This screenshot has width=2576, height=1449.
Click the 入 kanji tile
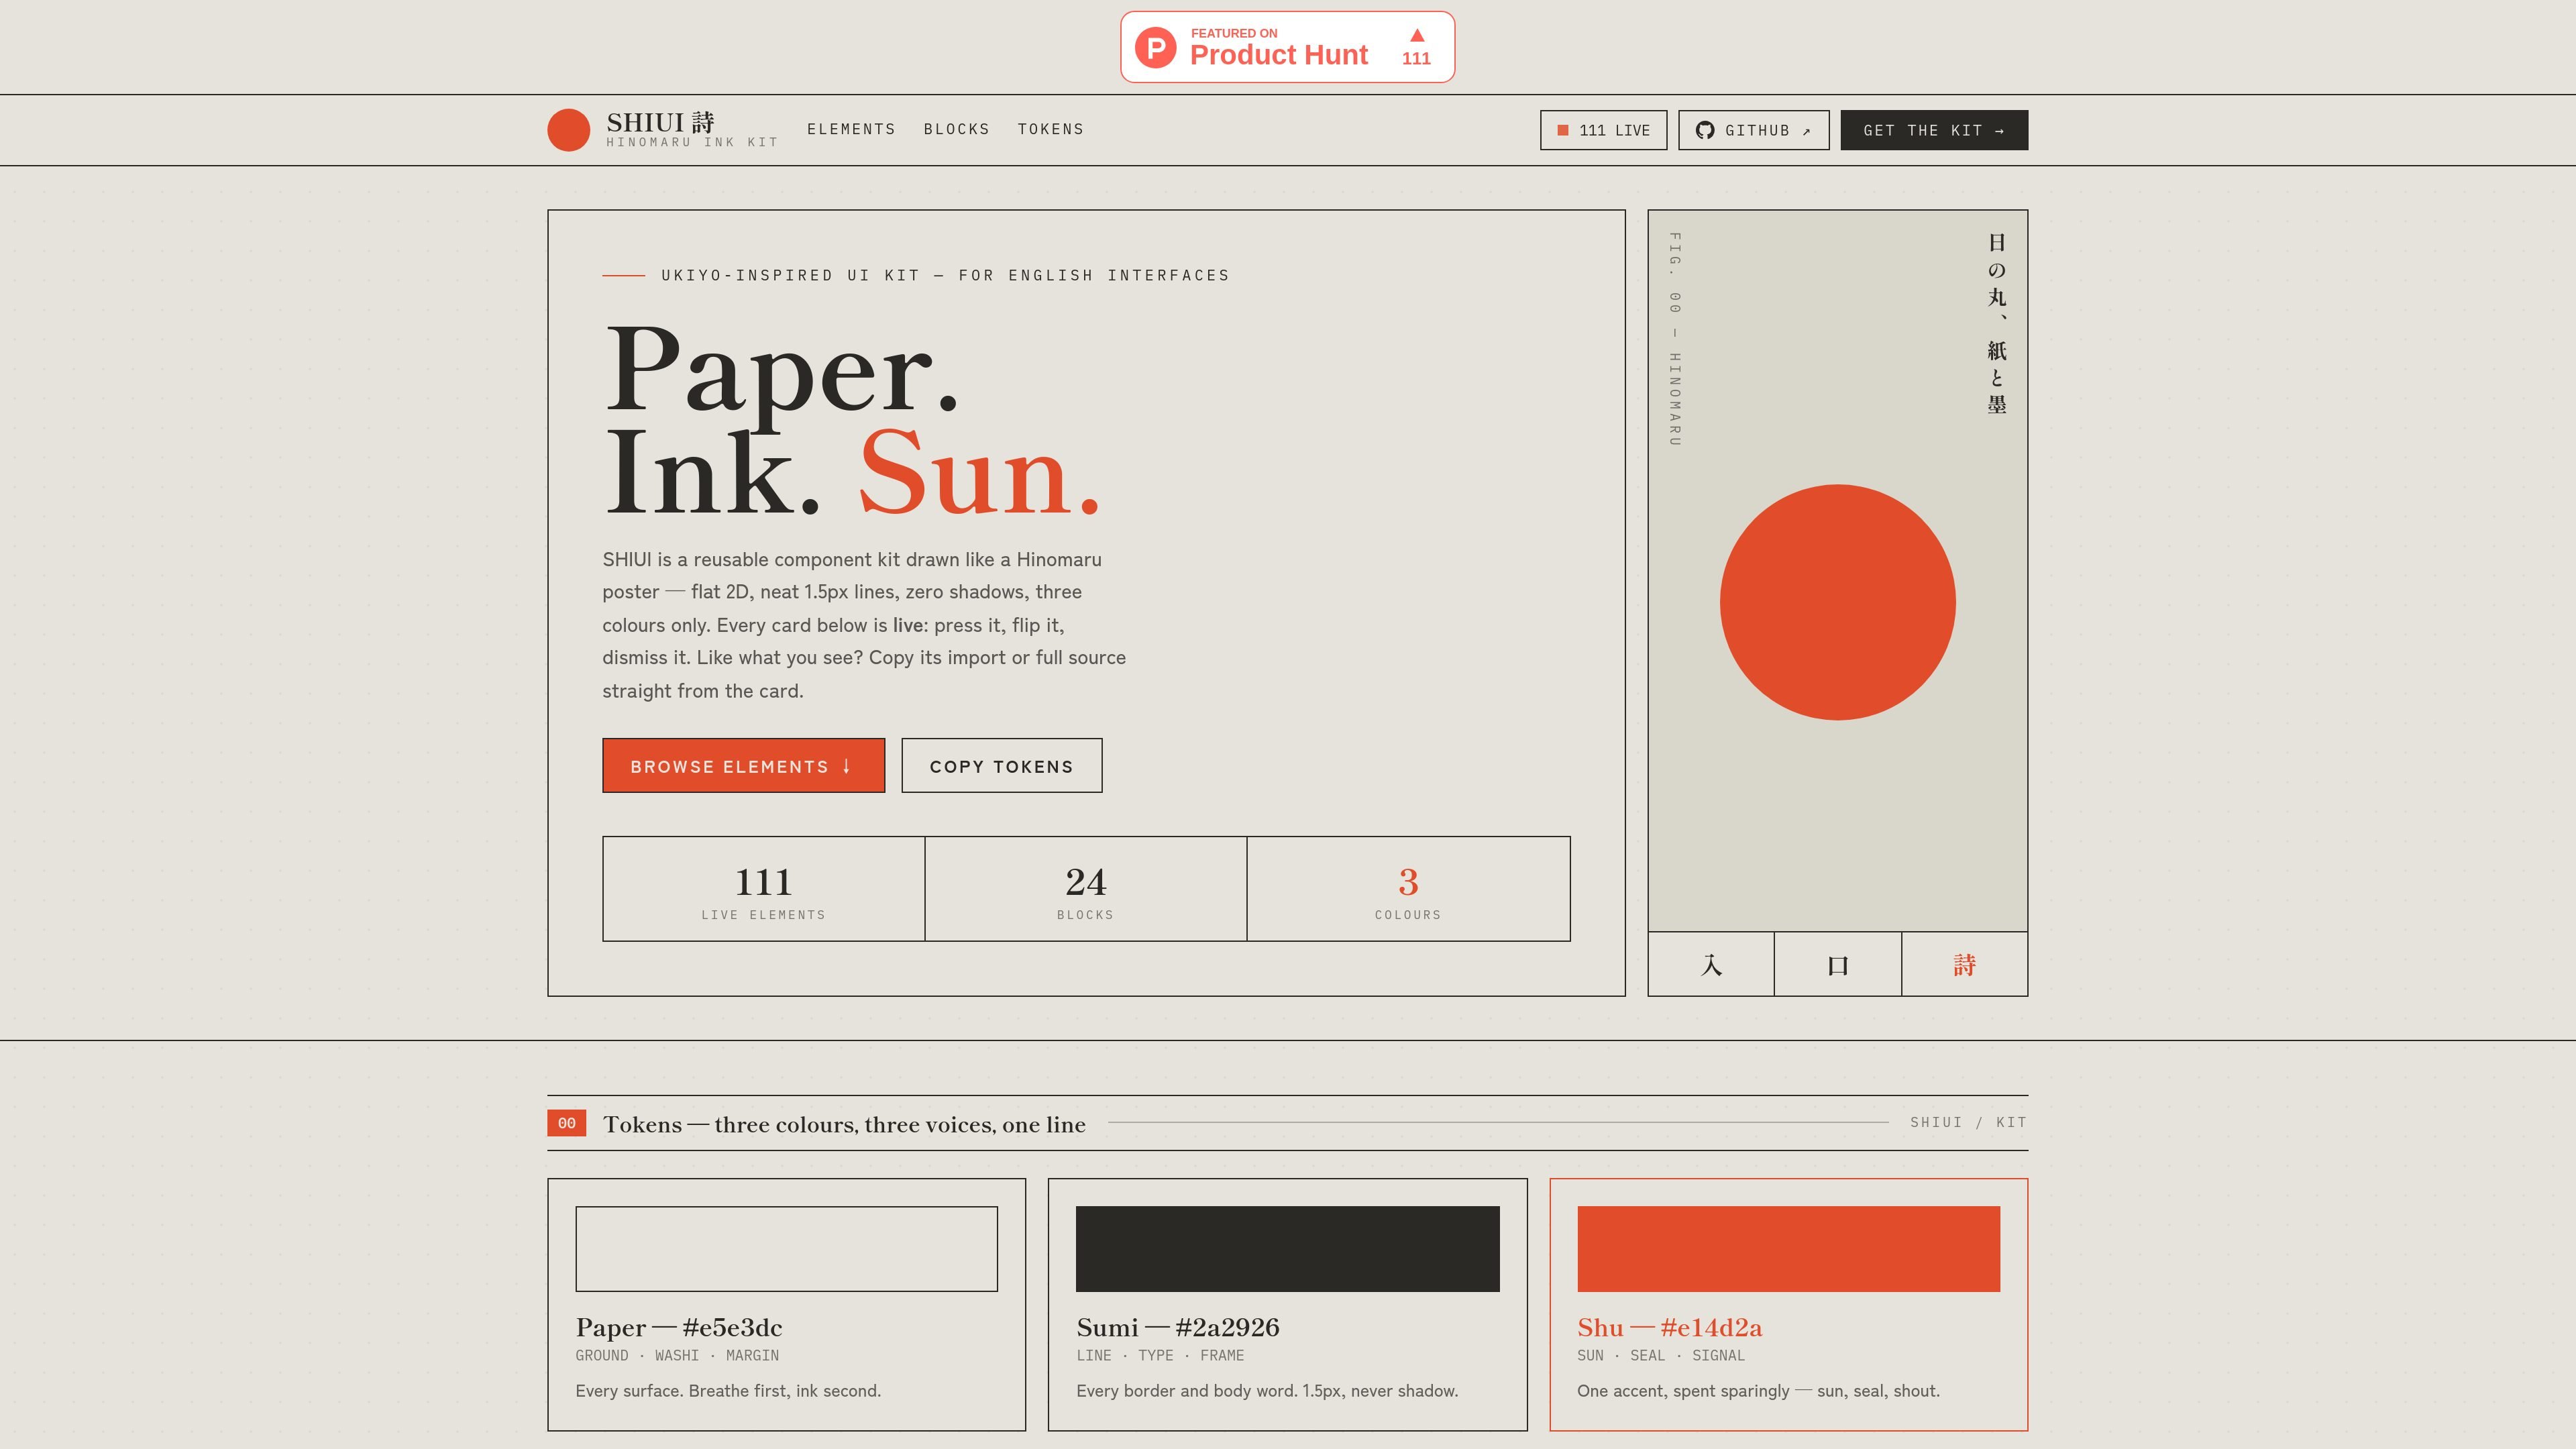point(1711,964)
